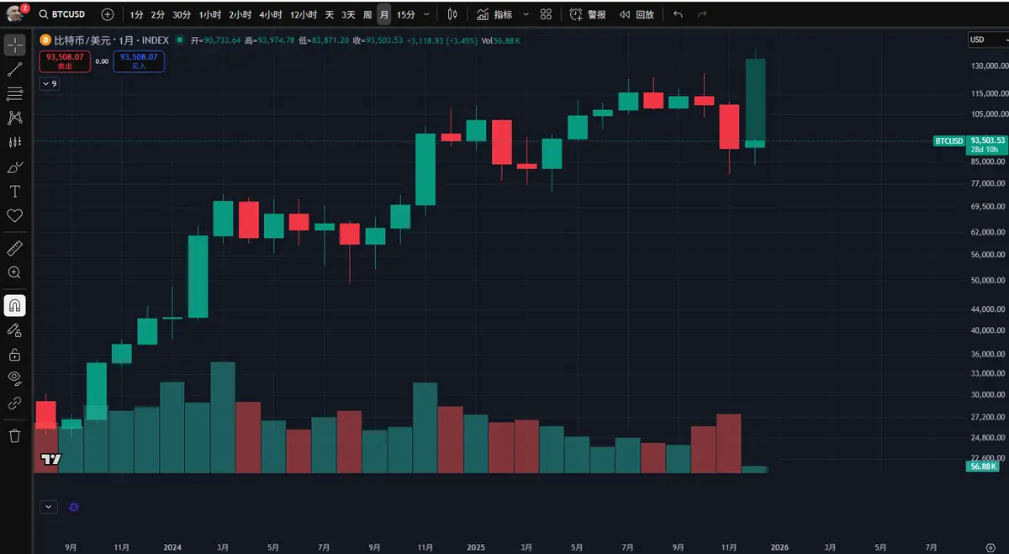Open the indicator templates grid icon
The height and width of the screenshot is (554, 1009).
point(547,14)
